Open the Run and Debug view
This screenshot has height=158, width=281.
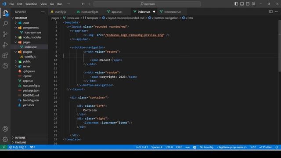(5, 45)
